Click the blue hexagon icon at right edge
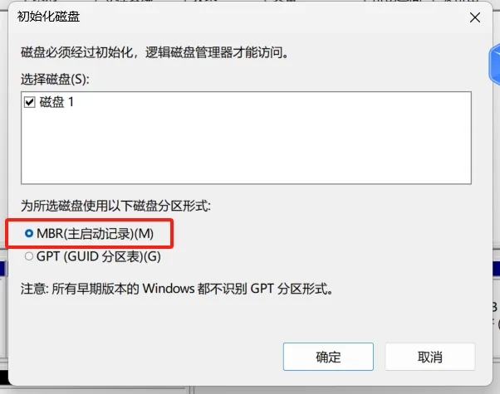This screenshot has width=500, height=394. 494,65
